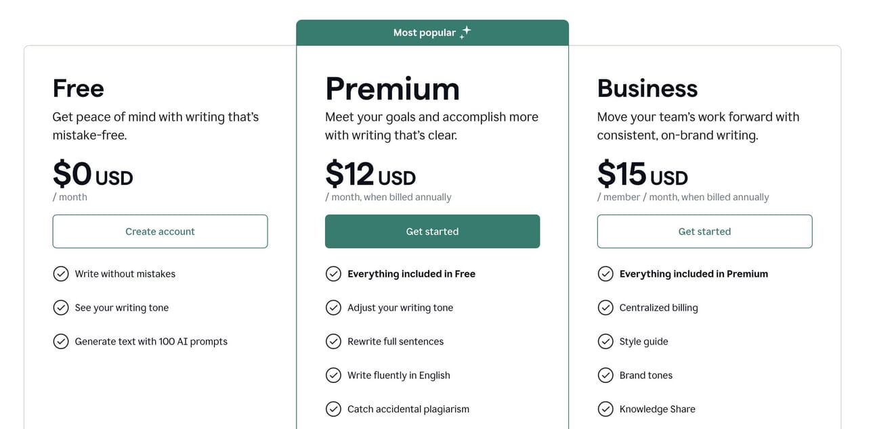Click check icon for Write fluently in English

tap(333, 375)
